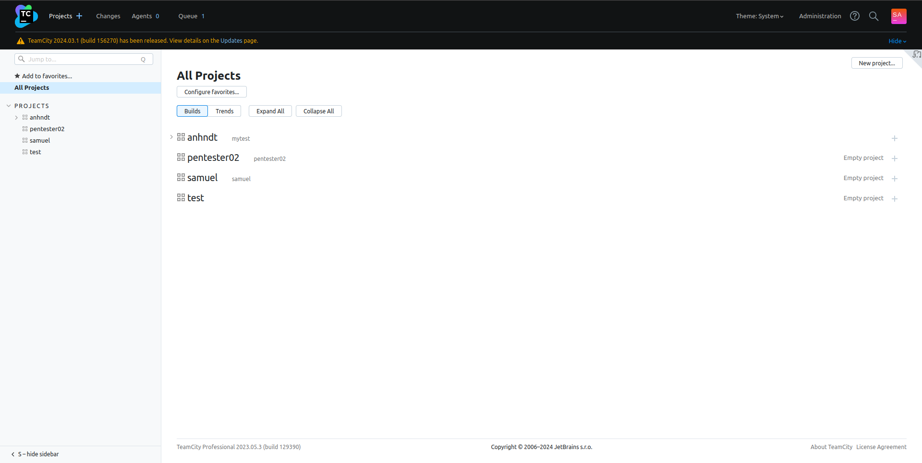Open the Theme: System dropdown
Viewport: 922px width, 463px height.
coord(760,16)
